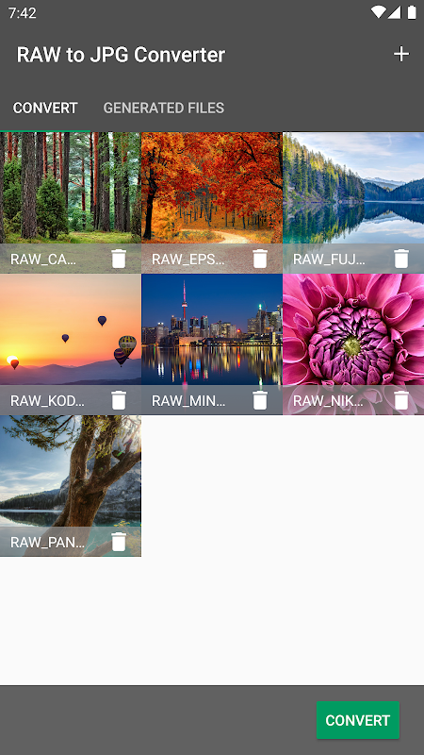
Task: Open the orange autumn trees thumbnail
Action: [x=212, y=188]
